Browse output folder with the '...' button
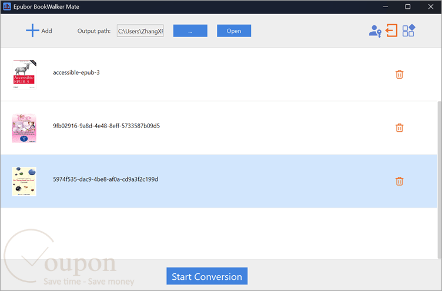This screenshot has width=442, height=291. tap(190, 31)
